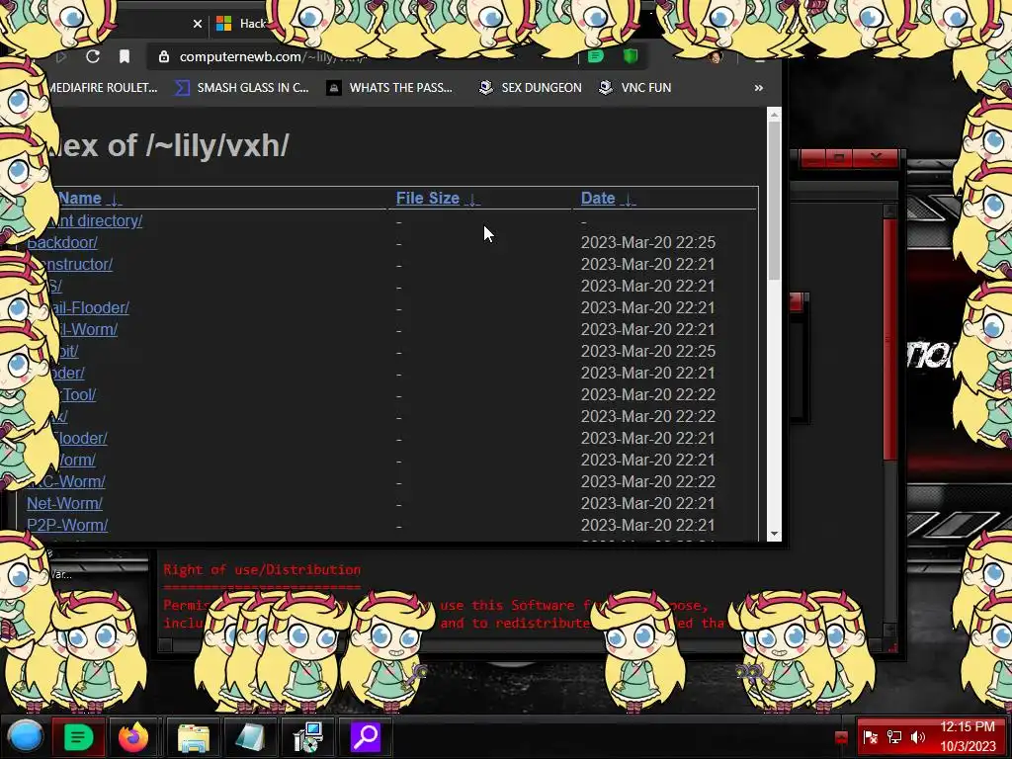1012x759 pixels.
Task: Open the Email-Flooder/ folder link
Action: pos(89,308)
